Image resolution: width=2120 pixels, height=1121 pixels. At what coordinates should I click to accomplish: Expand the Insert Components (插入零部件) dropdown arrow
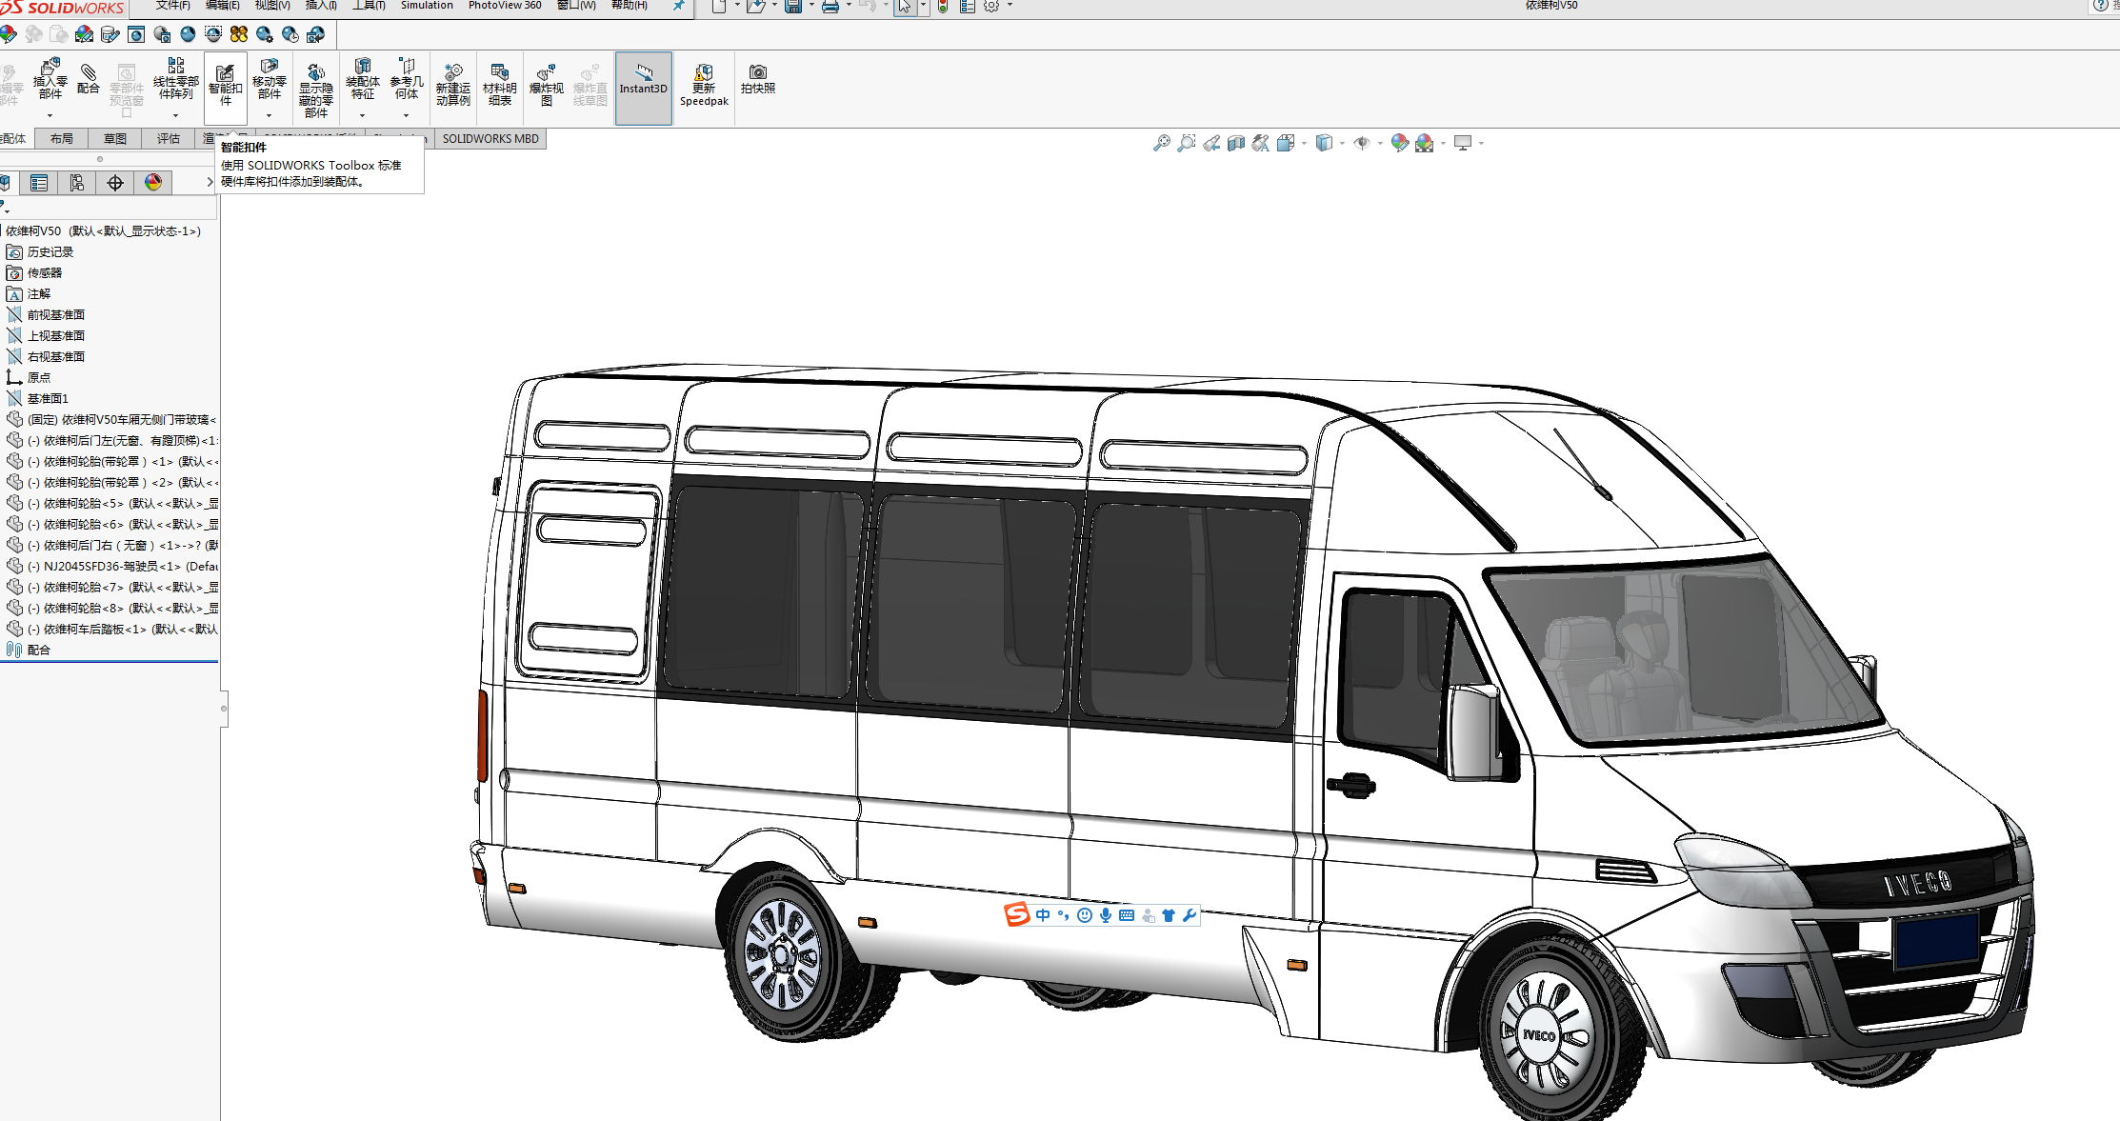click(x=50, y=116)
